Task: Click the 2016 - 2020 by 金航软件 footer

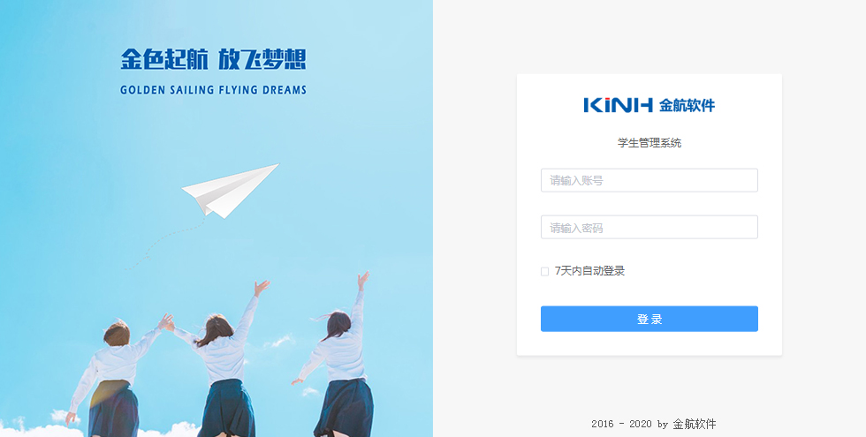Action: [x=653, y=424]
